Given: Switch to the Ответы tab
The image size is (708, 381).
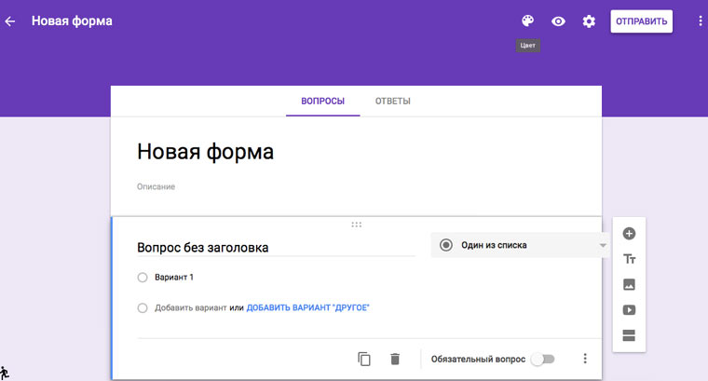Looking at the screenshot, I should 392,101.
